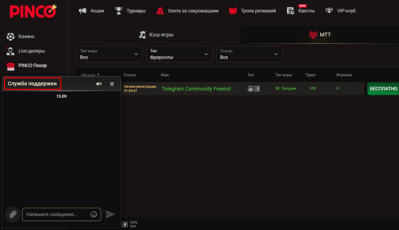Go to Казино section
This screenshot has height=230, width=399.
26,36
